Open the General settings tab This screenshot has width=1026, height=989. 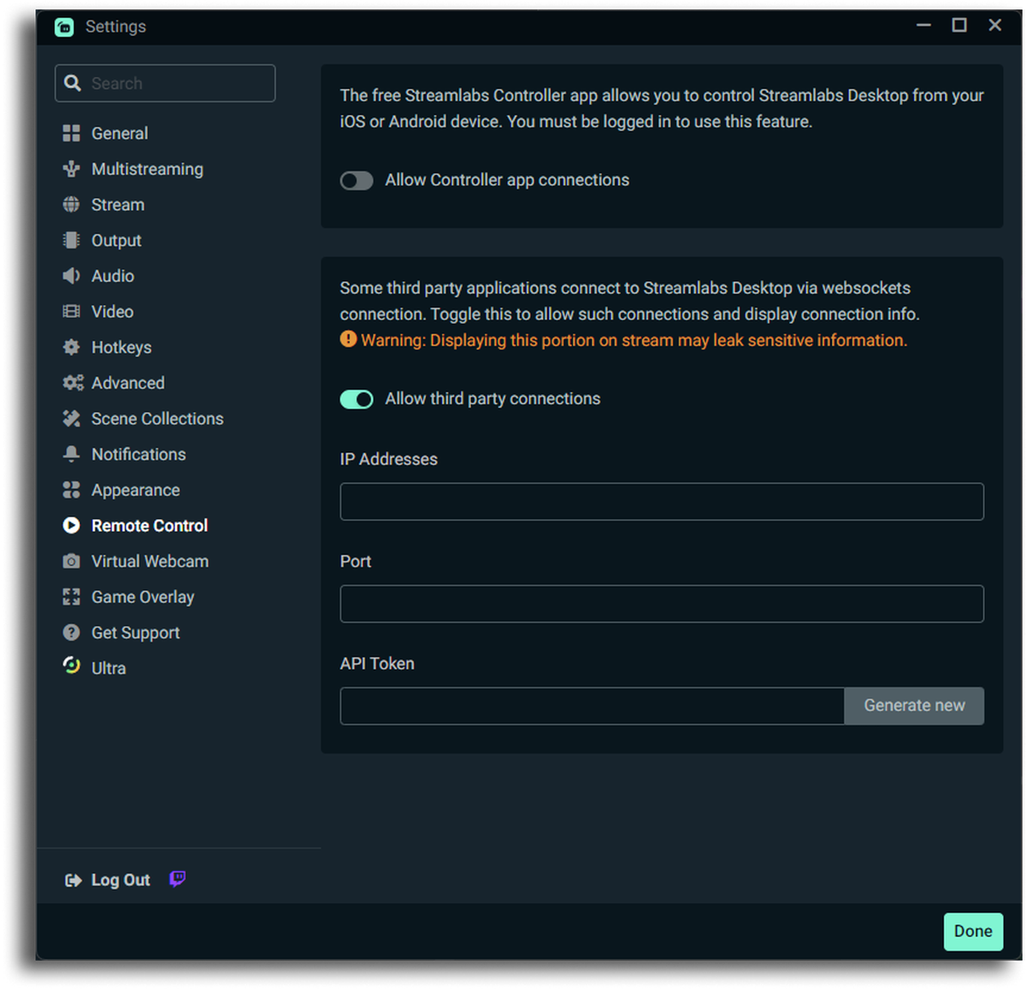click(120, 133)
